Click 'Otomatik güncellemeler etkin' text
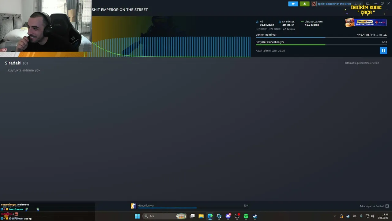Viewport: 392px width, 221px height. point(362,63)
